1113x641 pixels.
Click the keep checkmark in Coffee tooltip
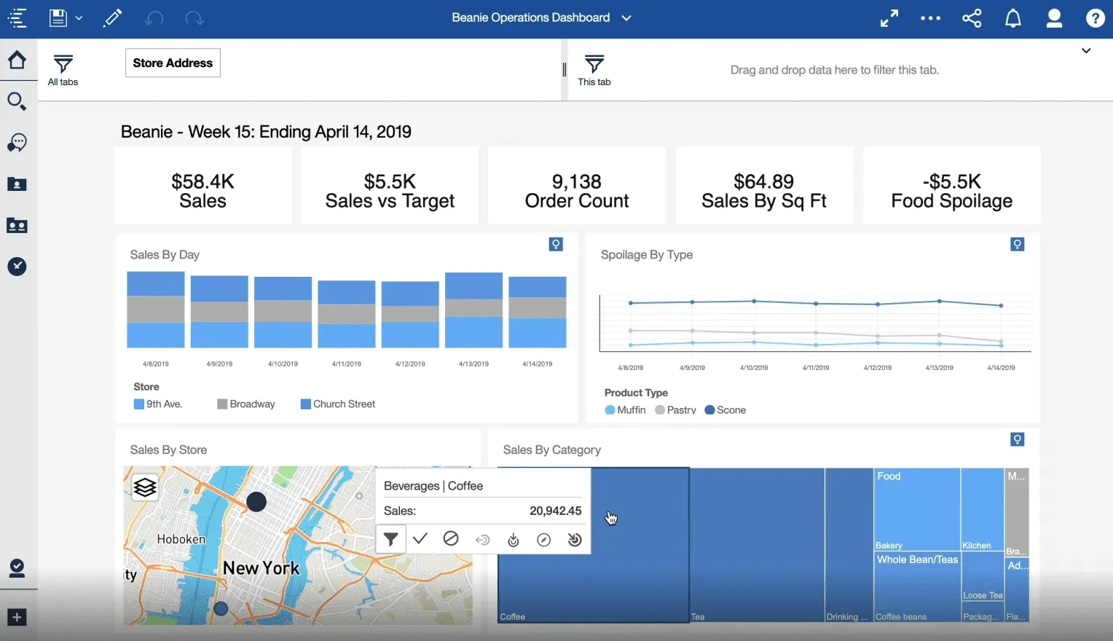[420, 538]
